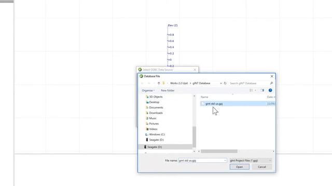
Task: Click the forward navigation arrow
Action: tap(149, 83)
